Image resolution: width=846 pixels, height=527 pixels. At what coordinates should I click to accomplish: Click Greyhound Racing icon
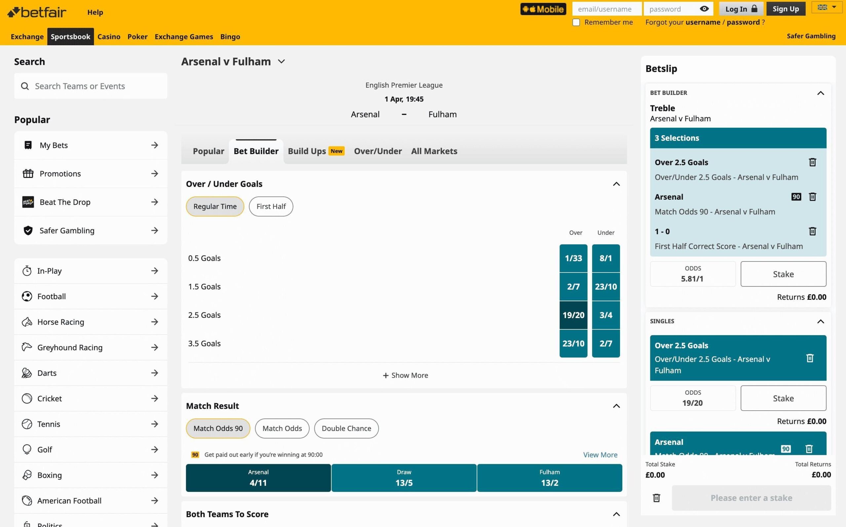27,347
